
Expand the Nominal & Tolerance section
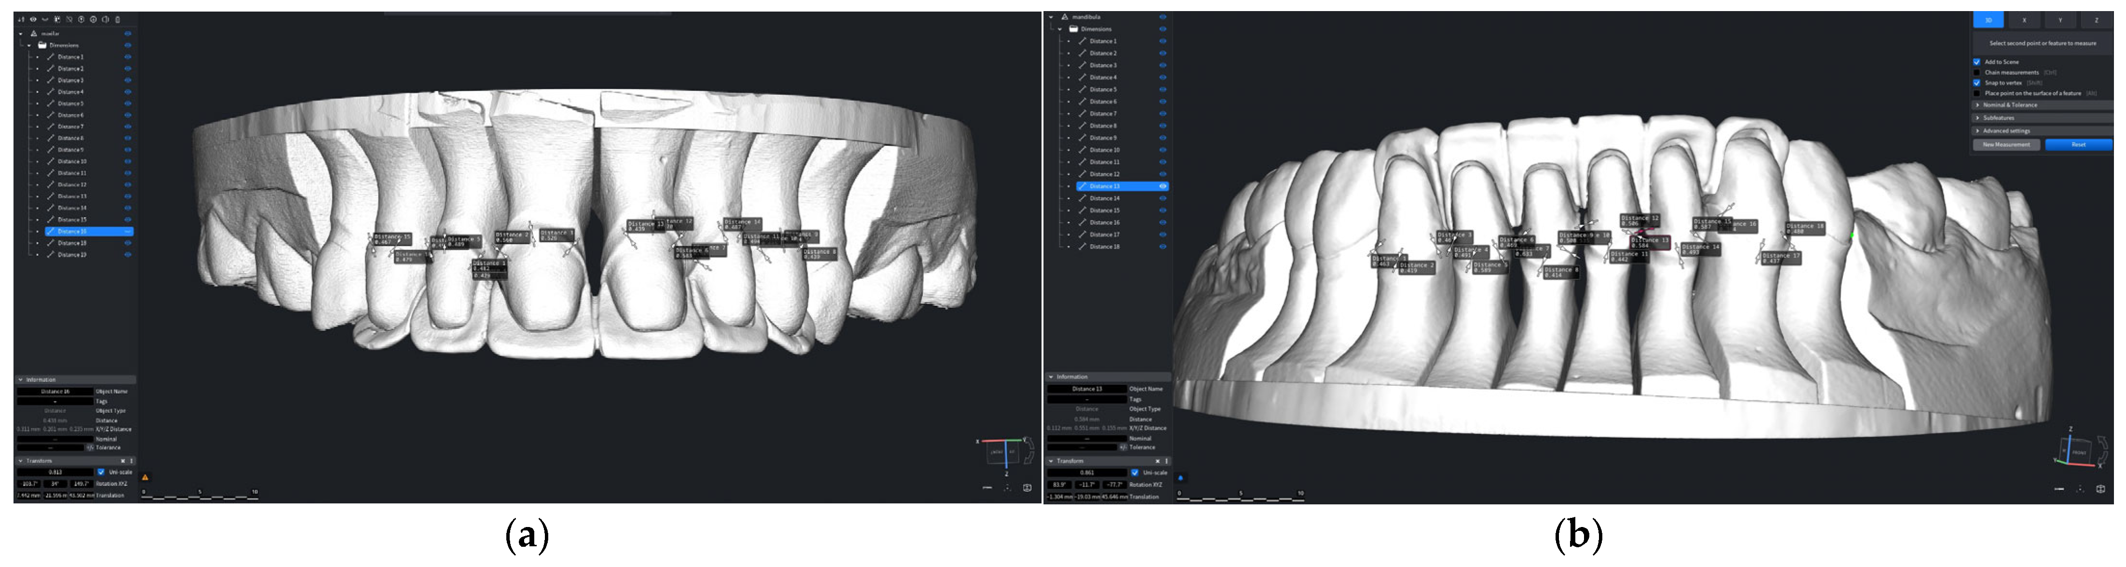click(2010, 105)
